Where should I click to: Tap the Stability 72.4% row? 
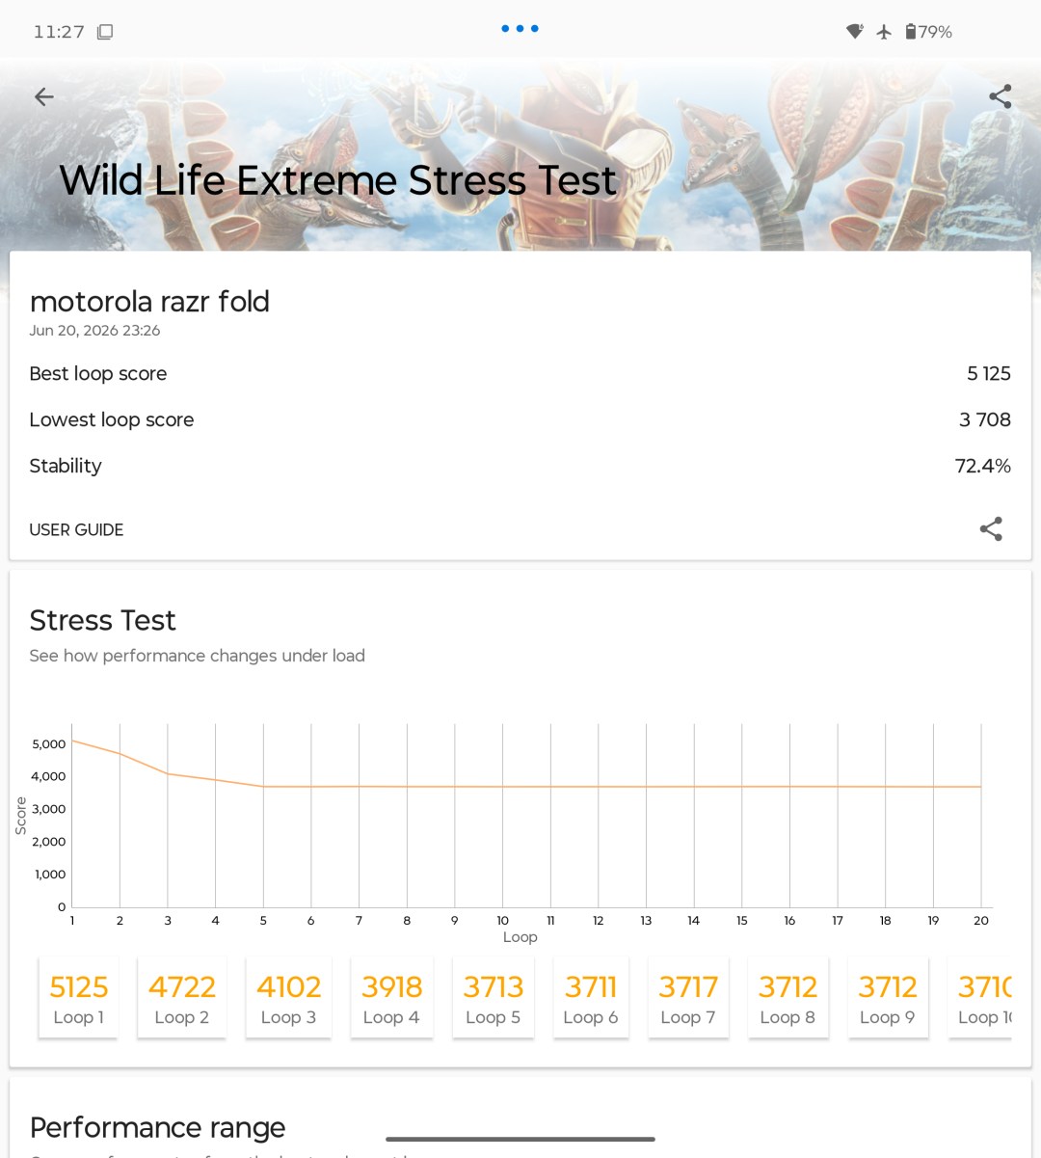coord(520,466)
